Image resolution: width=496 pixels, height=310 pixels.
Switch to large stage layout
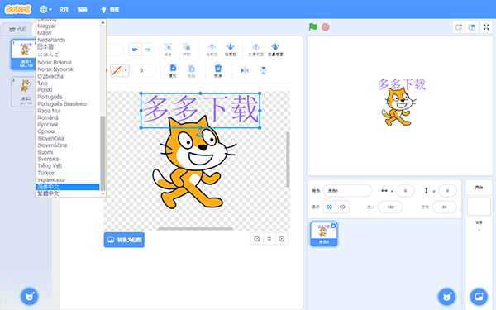472,27
